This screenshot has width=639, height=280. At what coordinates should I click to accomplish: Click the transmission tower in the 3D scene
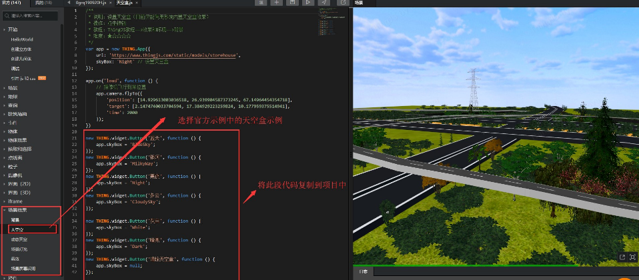[x=473, y=89]
